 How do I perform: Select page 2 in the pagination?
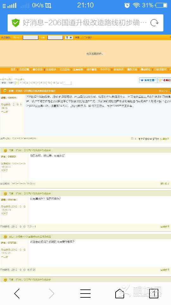[x=21, y=83]
